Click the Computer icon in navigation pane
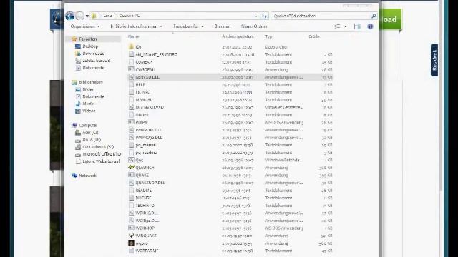 74,126
